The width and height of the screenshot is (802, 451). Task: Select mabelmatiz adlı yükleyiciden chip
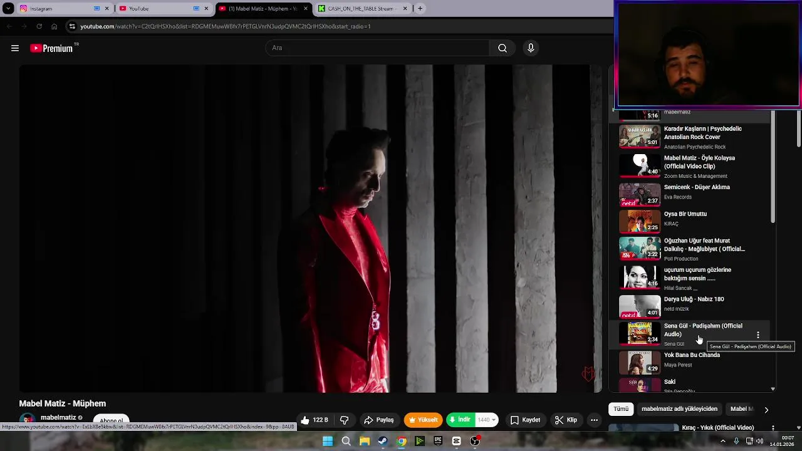tap(679, 409)
